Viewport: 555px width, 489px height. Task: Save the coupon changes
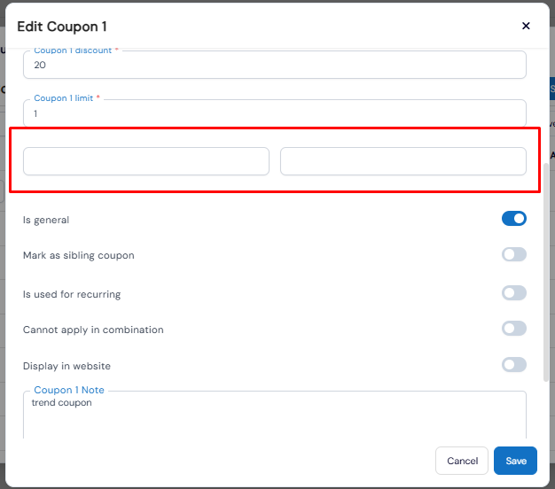(515, 461)
